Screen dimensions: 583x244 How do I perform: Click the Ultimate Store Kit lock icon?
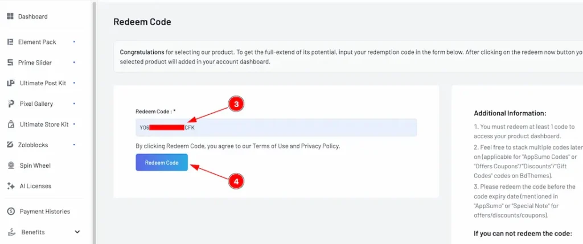click(x=10, y=124)
